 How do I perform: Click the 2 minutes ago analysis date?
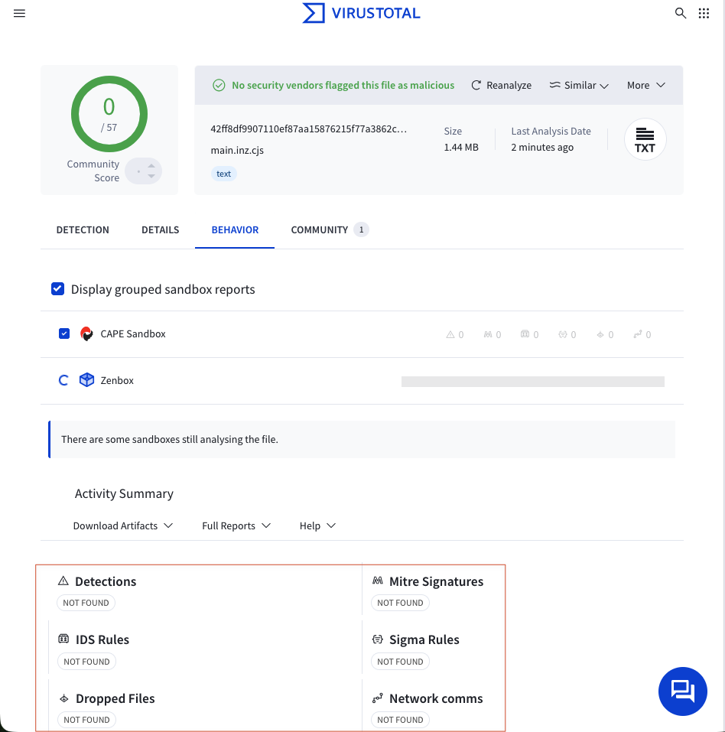click(542, 147)
